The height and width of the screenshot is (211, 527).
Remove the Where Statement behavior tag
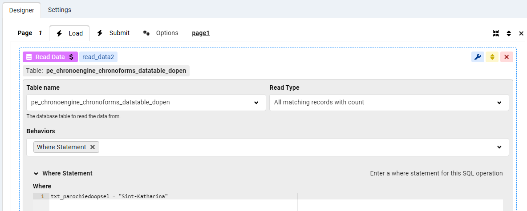coord(93,147)
